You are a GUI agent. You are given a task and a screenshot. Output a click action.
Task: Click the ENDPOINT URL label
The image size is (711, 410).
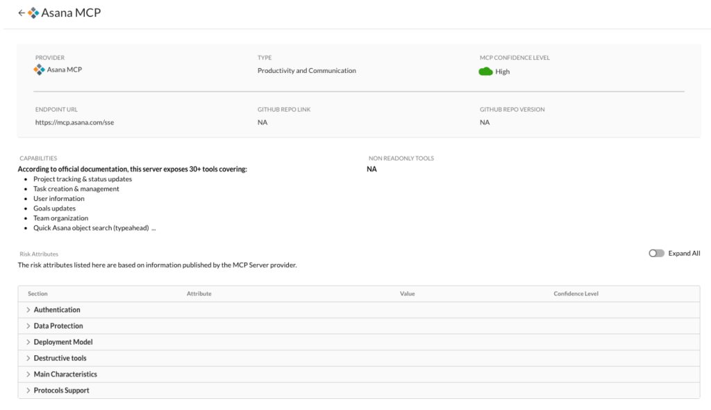56,109
